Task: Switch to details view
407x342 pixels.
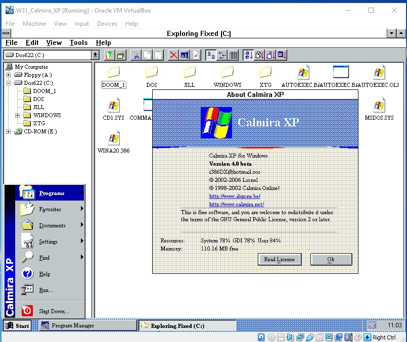Action: [233, 55]
